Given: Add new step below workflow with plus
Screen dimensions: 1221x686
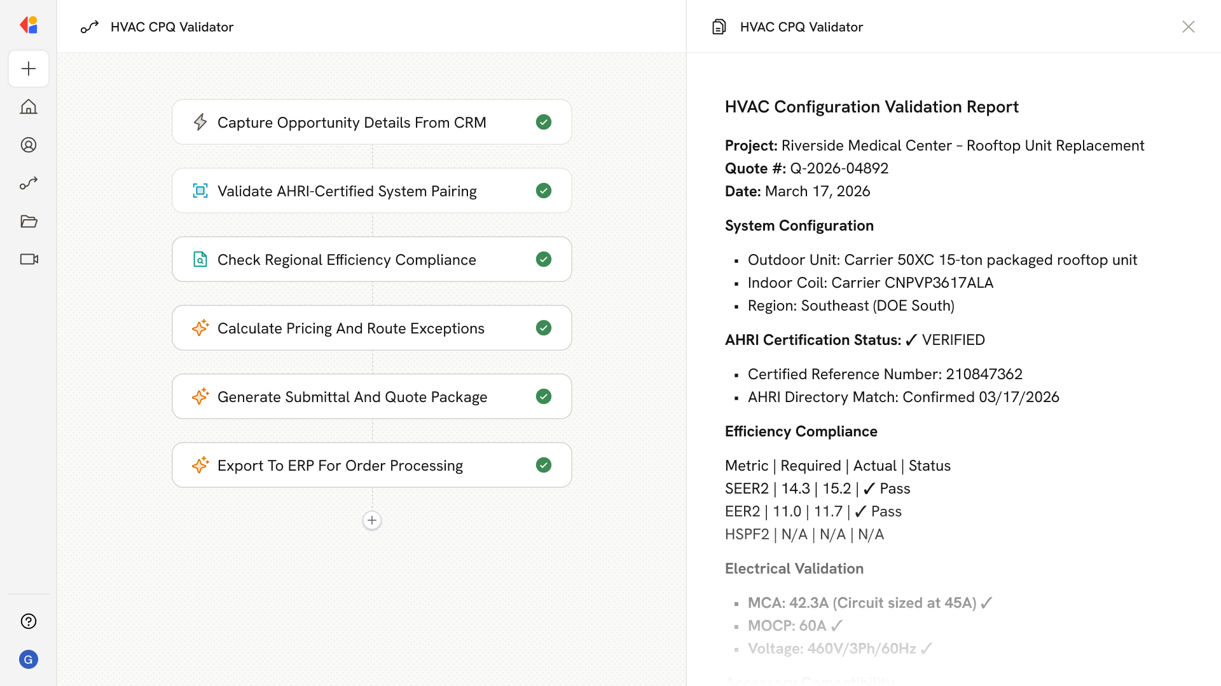Looking at the screenshot, I should tap(372, 520).
